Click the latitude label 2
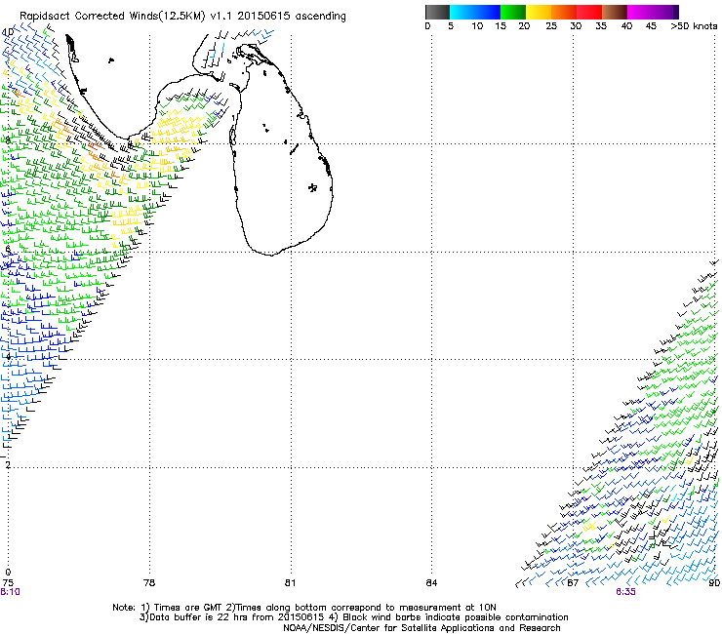The image size is (722, 634). [8, 464]
